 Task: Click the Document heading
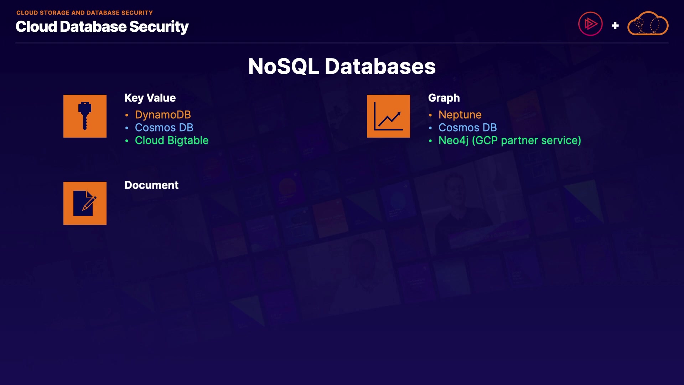pyautogui.click(x=151, y=185)
